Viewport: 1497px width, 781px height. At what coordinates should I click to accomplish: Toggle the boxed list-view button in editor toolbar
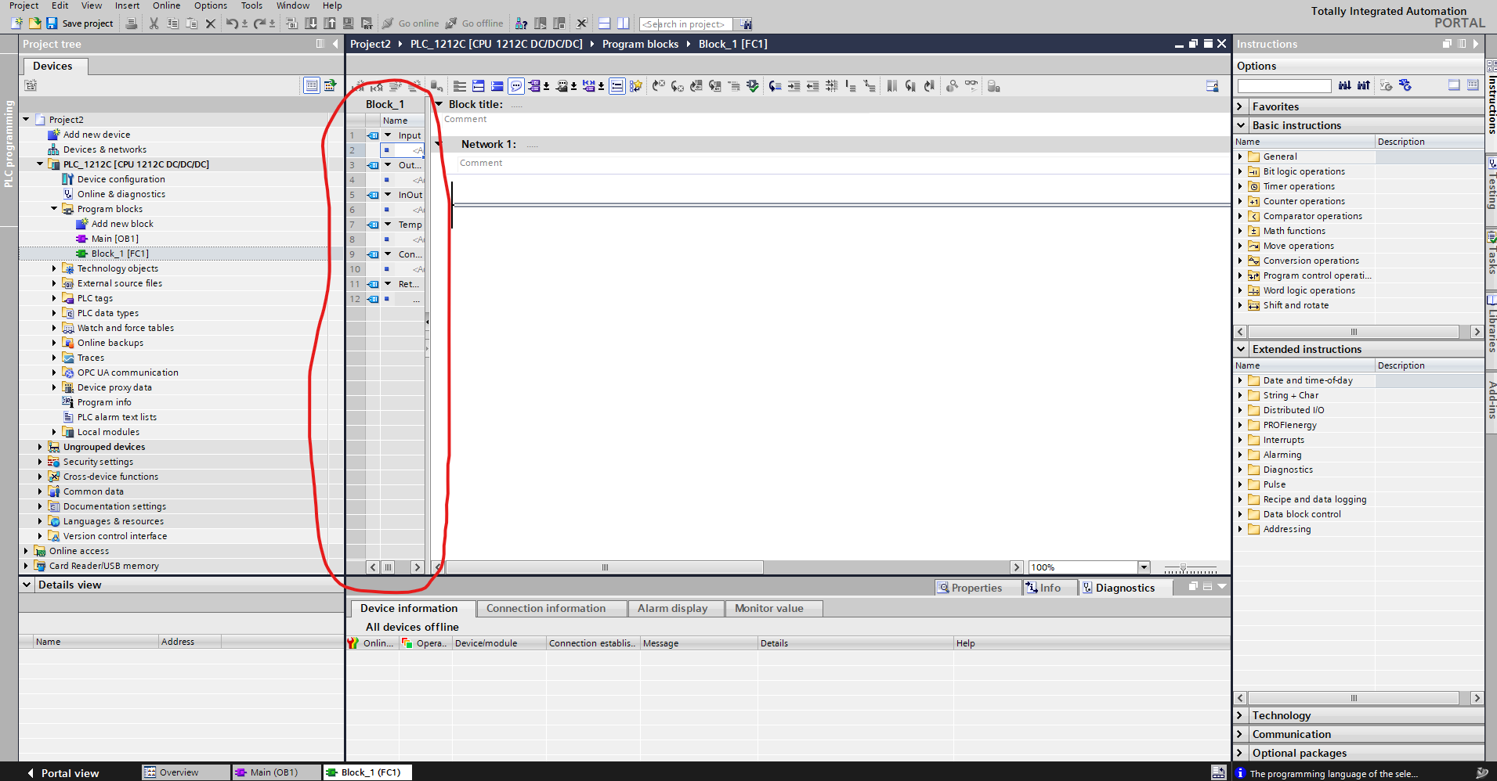(x=617, y=86)
